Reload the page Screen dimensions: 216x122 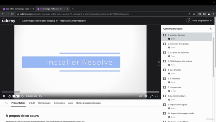click(x=12, y=14)
